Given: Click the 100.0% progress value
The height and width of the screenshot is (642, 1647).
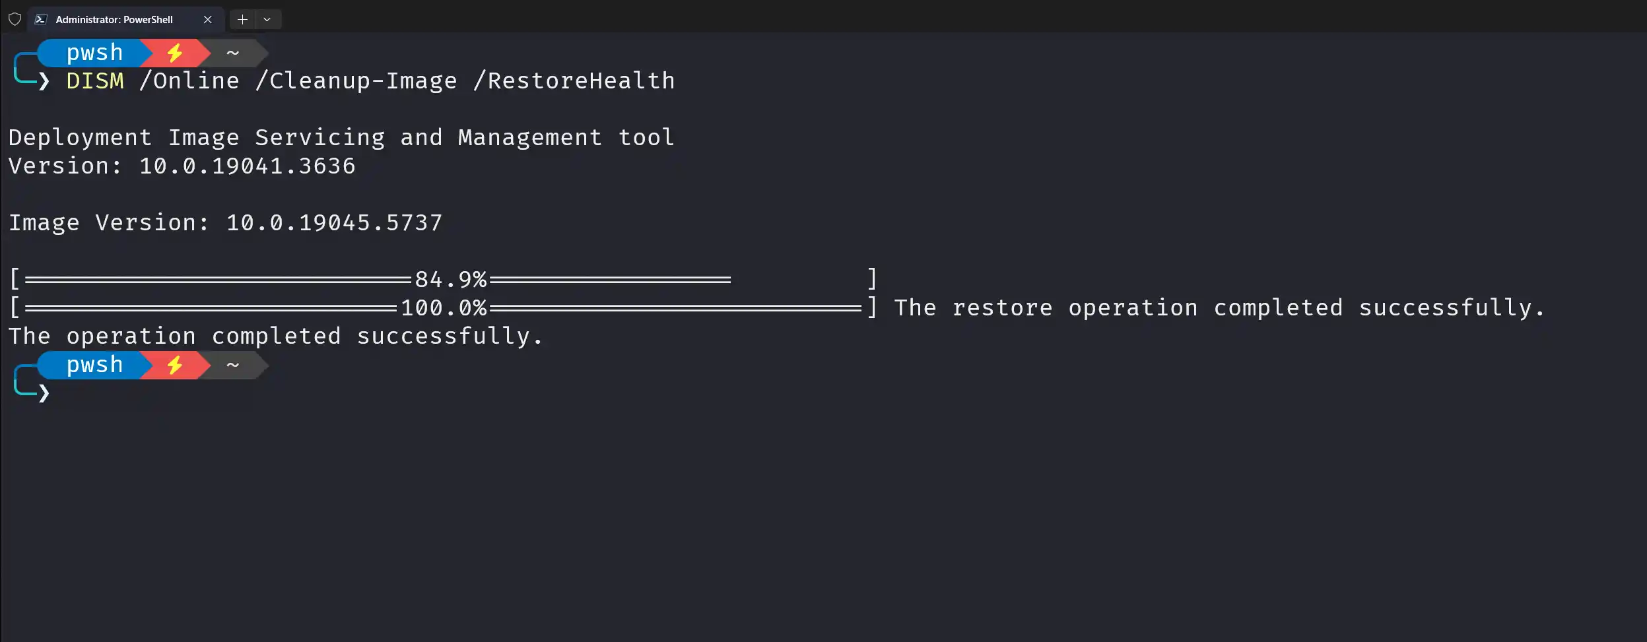Looking at the screenshot, I should 444,308.
